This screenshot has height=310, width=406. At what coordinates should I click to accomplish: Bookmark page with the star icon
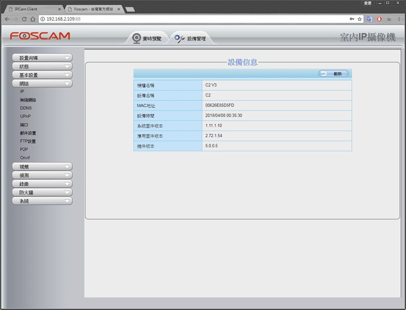point(359,19)
